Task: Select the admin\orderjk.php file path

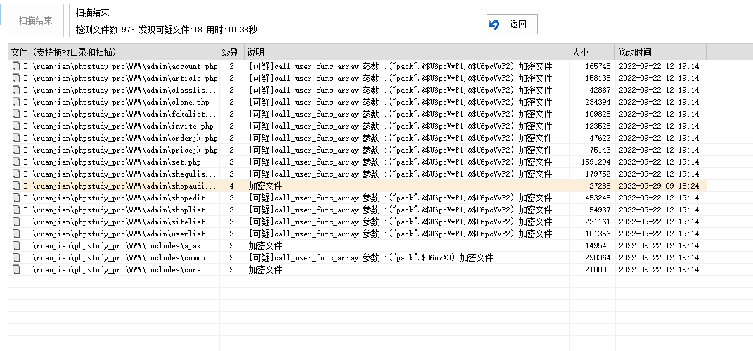Action: pyautogui.click(x=120, y=139)
